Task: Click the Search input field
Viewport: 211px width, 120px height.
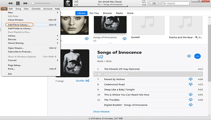Action: point(175,3)
